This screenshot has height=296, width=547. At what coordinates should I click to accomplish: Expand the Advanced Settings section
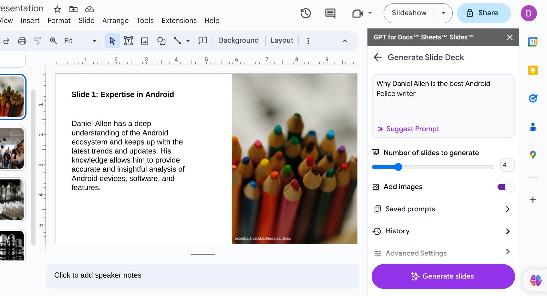(416, 253)
